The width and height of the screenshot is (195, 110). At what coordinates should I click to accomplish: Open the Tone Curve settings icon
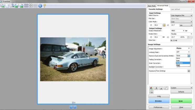166,88
